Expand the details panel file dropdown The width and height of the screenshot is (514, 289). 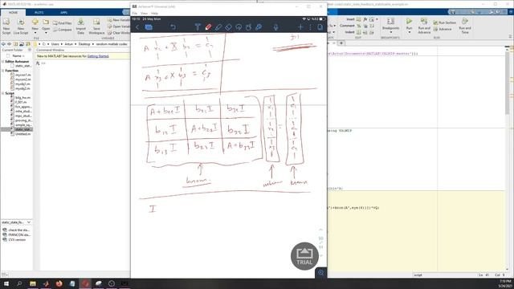coord(29,222)
